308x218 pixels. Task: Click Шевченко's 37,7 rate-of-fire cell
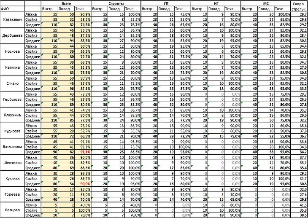pyautogui.click(x=300, y=158)
